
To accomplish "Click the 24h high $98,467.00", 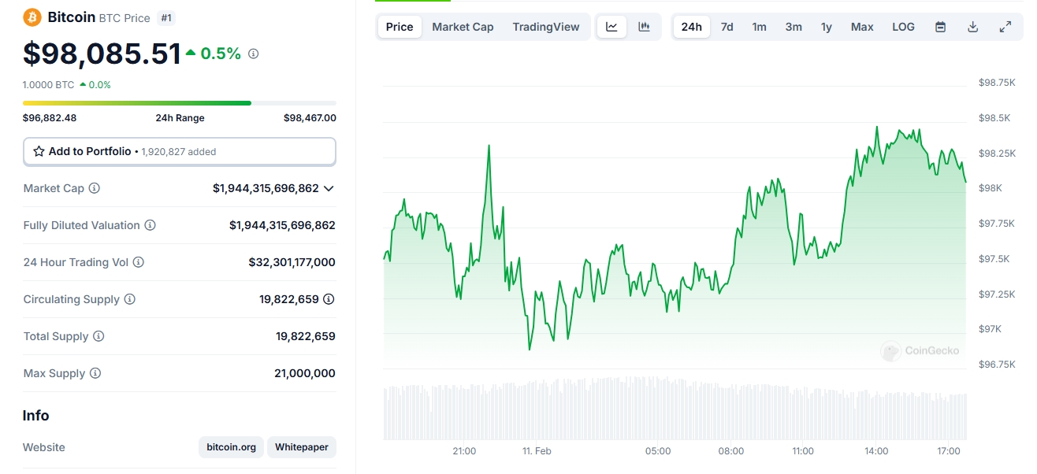I will (310, 118).
